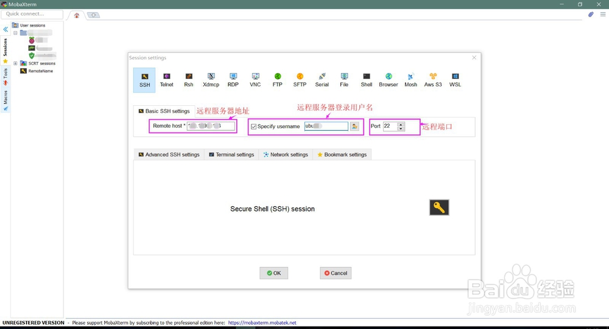Select the Basic SSH settings tab

[x=164, y=111]
